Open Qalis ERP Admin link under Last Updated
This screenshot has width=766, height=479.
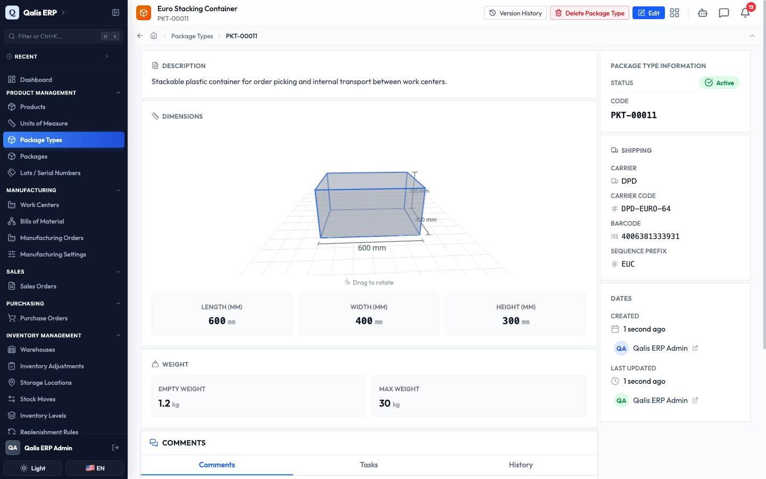[x=660, y=400]
